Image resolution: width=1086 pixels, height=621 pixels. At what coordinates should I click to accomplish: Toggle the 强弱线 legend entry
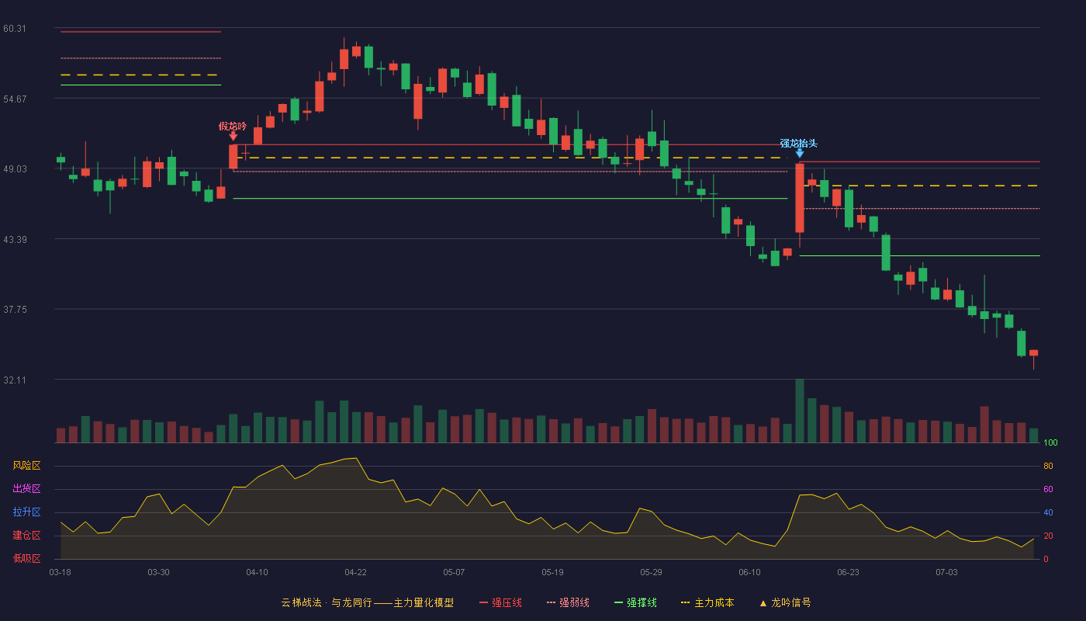tap(568, 602)
